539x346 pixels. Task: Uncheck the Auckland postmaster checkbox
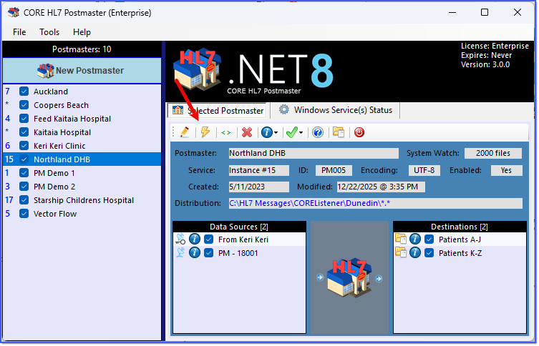pyautogui.click(x=24, y=92)
